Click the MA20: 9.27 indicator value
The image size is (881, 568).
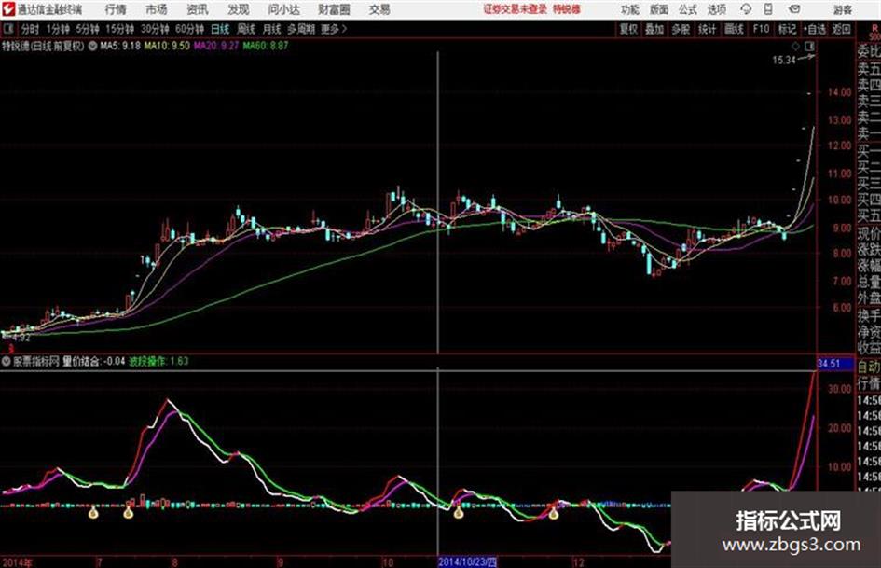click(x=216, y=46)
